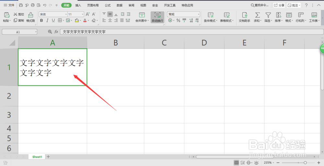
Task: Apply percent style % icon
Action: 178,20
